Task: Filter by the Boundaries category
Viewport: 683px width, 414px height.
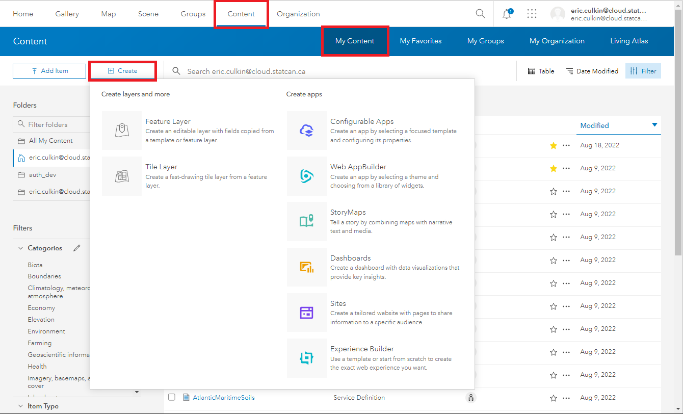Action: [x=44, y=276]
